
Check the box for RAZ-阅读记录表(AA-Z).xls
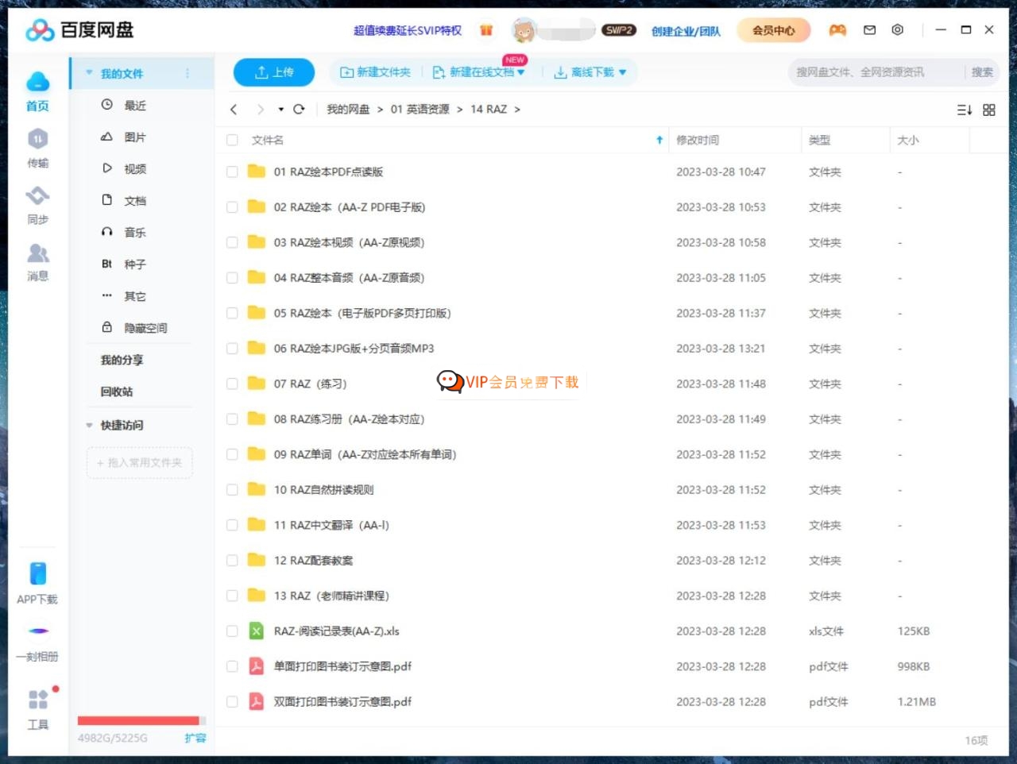coord(232,631)
